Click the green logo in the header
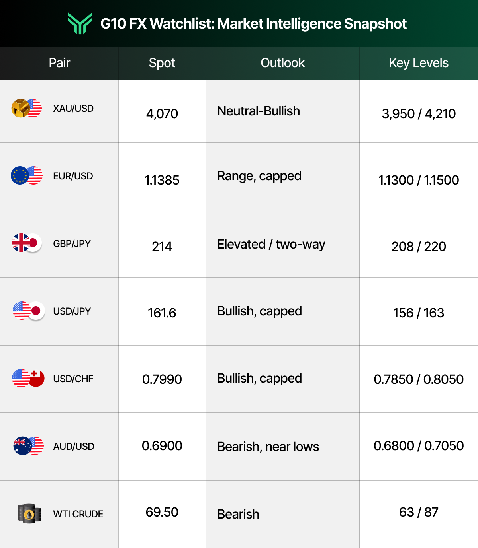The height and width of the screenshot is (548, 478). [x=80, y=23]
